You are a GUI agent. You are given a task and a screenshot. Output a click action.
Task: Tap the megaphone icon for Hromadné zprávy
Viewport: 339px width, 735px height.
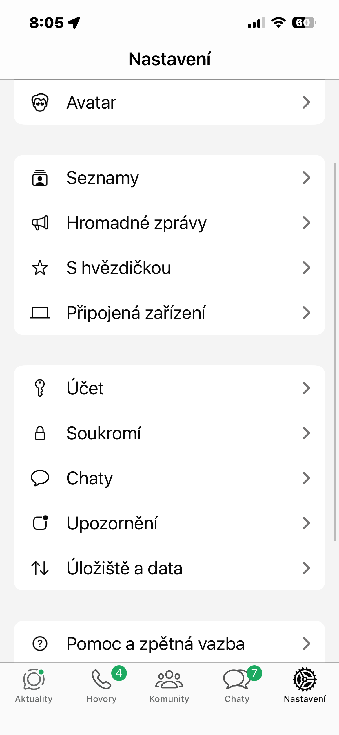pyautogui.click(x=40, y=223)
